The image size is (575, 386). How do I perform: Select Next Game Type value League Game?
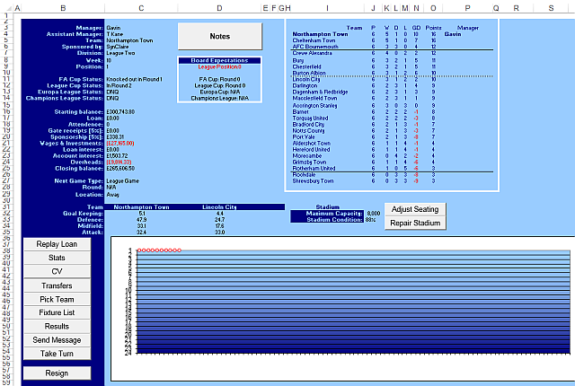122,181
